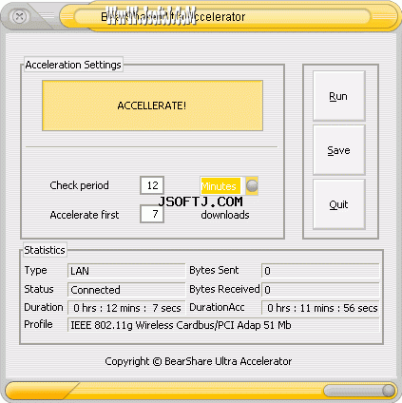402x403 pixels.
Task: Click the round knob beside Minutes
Action: point(252,185)
